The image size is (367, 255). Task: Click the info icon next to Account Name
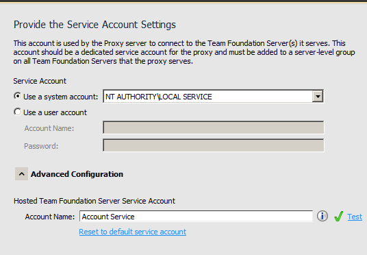[x=322, y=216]
